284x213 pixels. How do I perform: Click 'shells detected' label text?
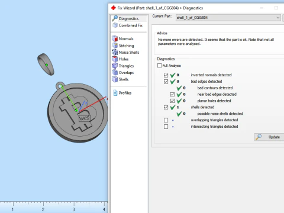(202, 107)
